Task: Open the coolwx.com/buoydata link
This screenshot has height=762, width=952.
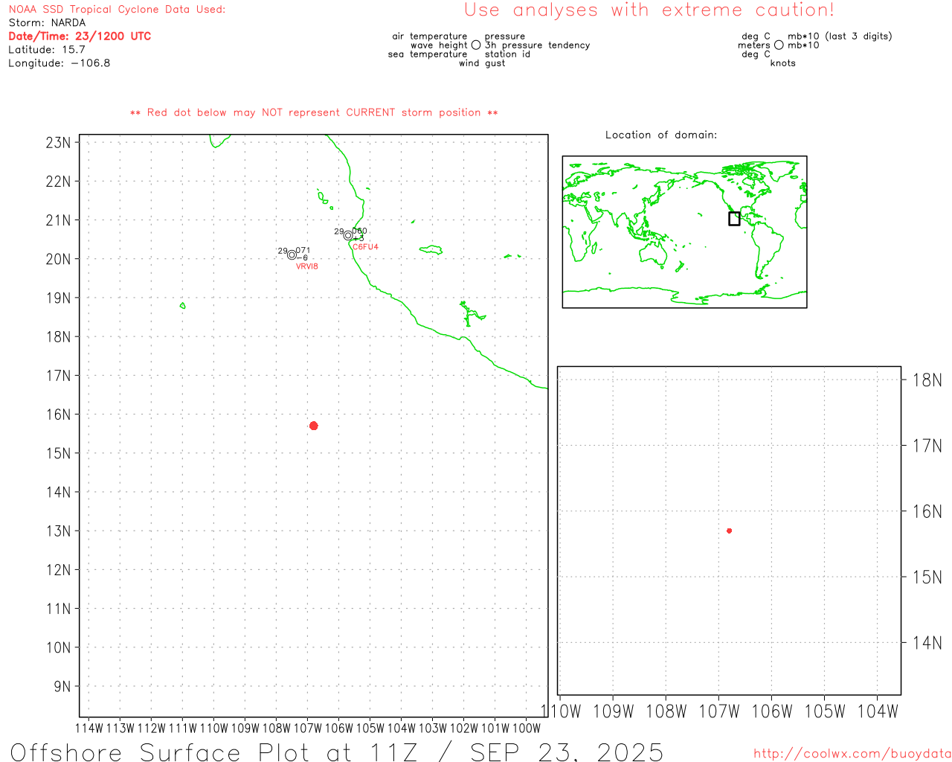Action: click(852, 754)
